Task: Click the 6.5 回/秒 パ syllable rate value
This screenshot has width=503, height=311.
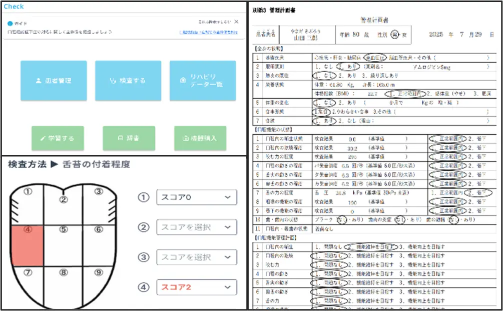Action: (351, 166)
